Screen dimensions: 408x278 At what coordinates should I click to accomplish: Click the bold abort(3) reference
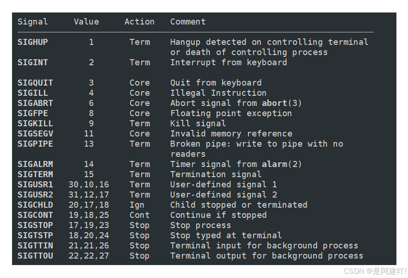click(282, 103)
